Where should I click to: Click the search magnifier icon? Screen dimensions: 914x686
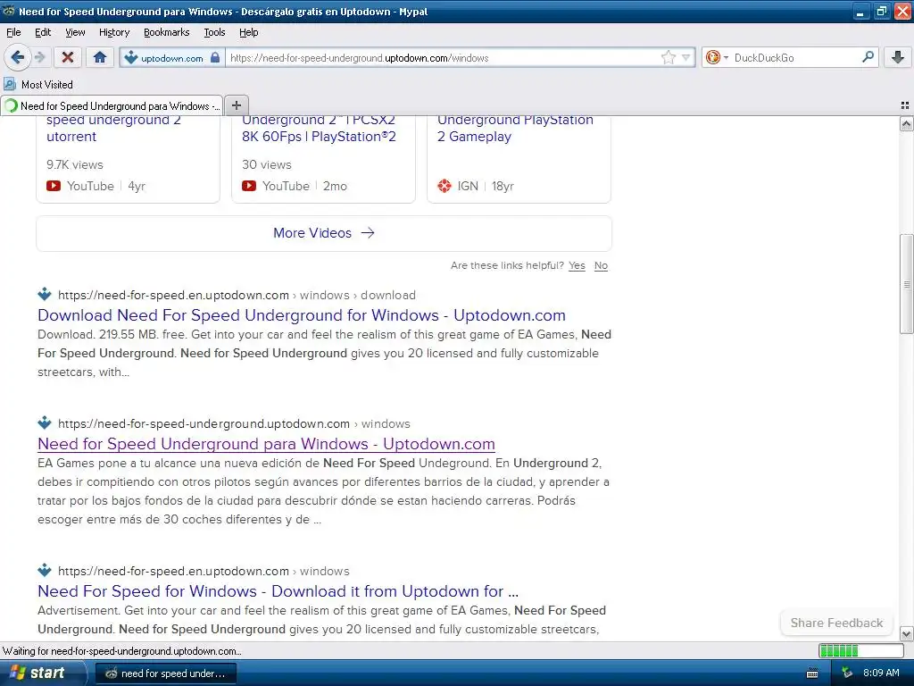click(x=868, y=57)
